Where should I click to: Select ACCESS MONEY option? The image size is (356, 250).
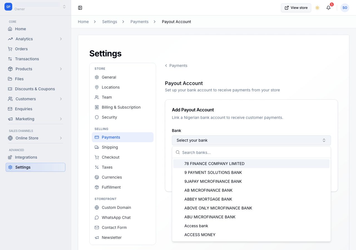point(251,235)
